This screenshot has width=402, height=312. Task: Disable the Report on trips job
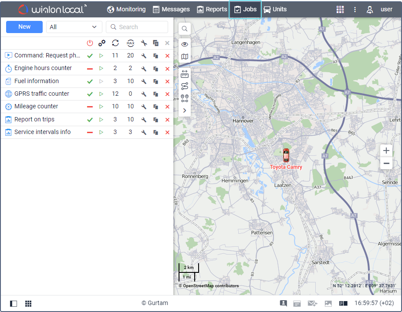point(90,120)
